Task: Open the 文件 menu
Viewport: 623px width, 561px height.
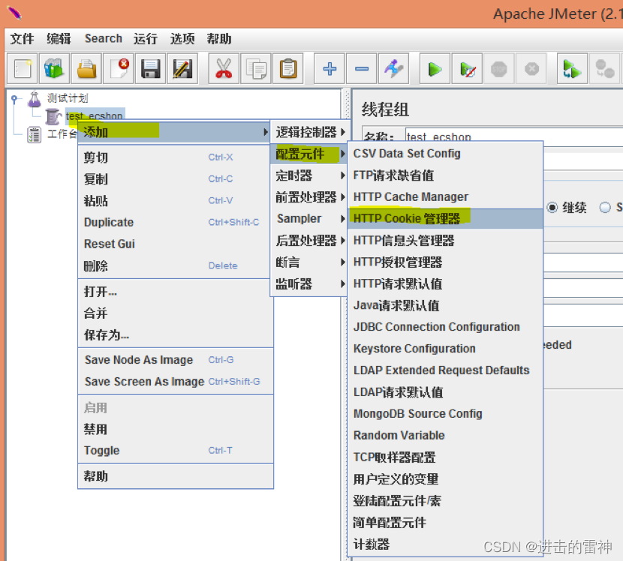Action: (x=23, y=39)
